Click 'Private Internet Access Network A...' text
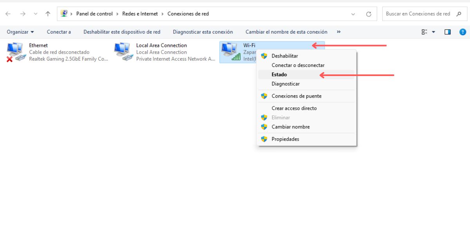470x235 pixels. pyautogui.click(x=176, y=59)
